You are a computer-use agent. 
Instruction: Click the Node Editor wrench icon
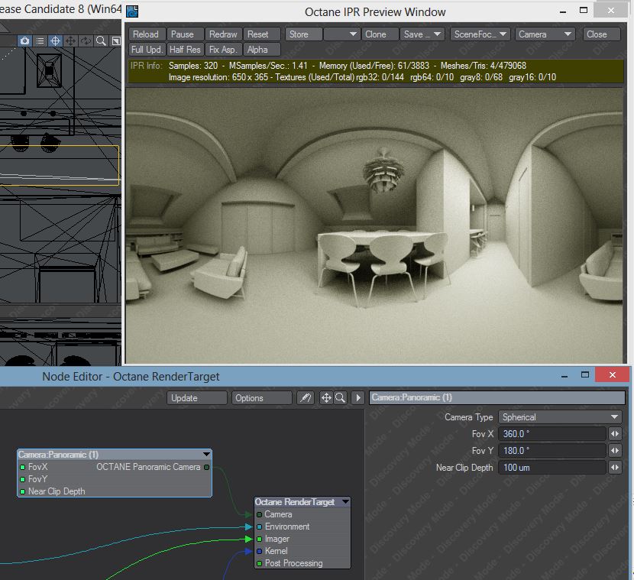tap(305, 398)
